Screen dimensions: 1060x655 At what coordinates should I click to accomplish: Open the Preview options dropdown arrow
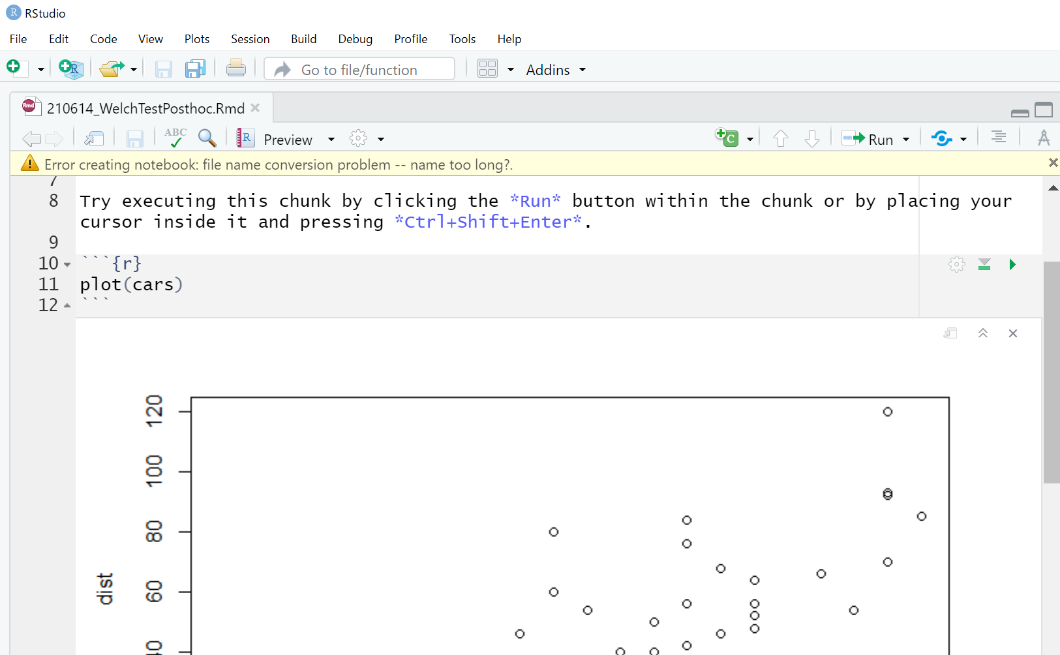click(x=331, y=140)
